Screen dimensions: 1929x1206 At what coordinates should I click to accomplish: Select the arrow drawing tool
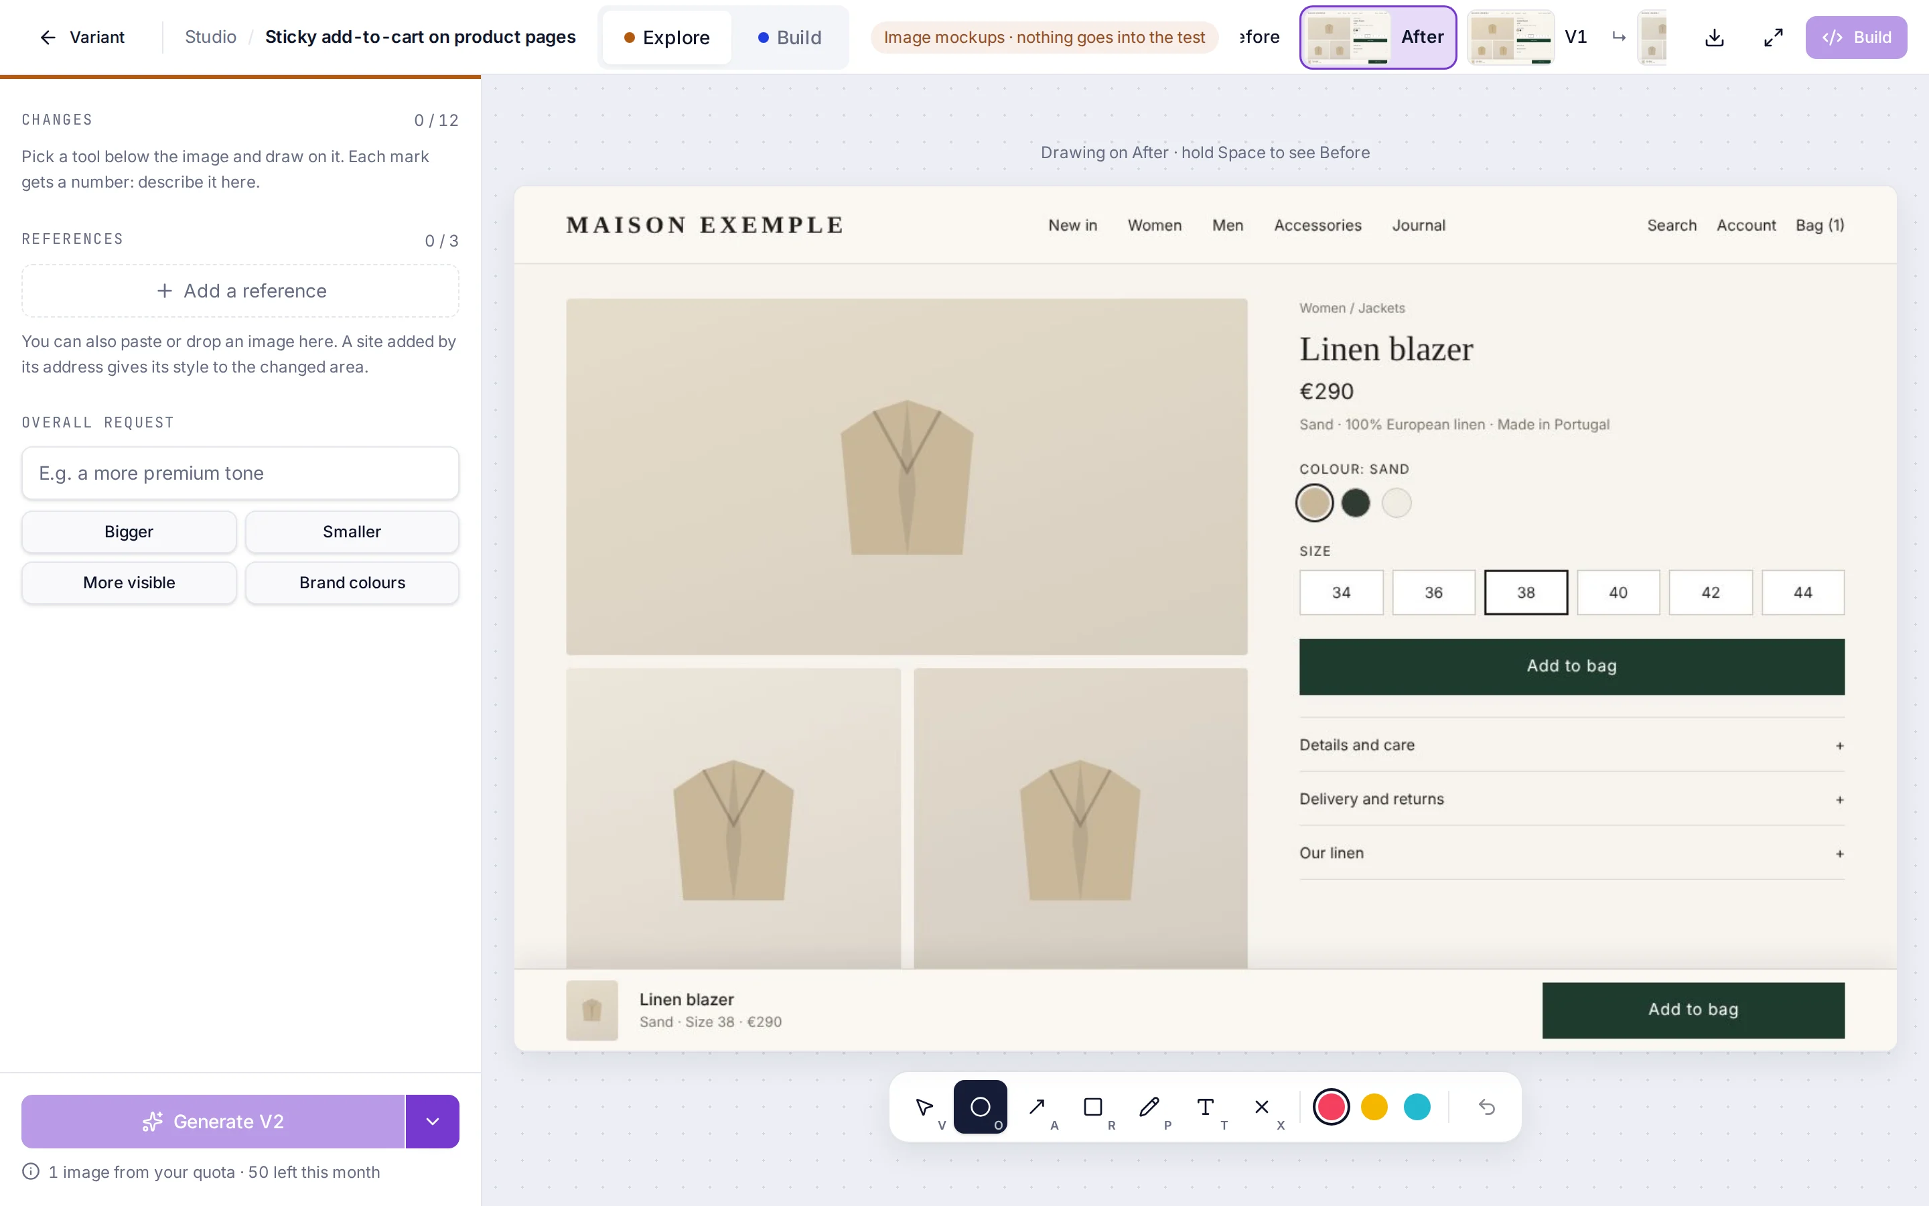pos(1037,1107)
